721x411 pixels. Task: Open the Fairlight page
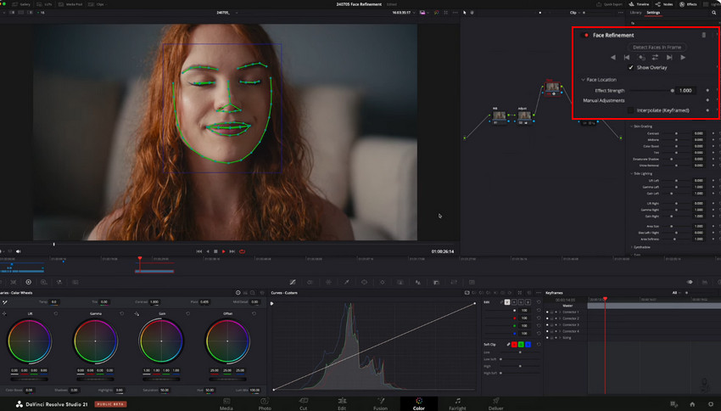pyautogui.click(x=457, y=403)
